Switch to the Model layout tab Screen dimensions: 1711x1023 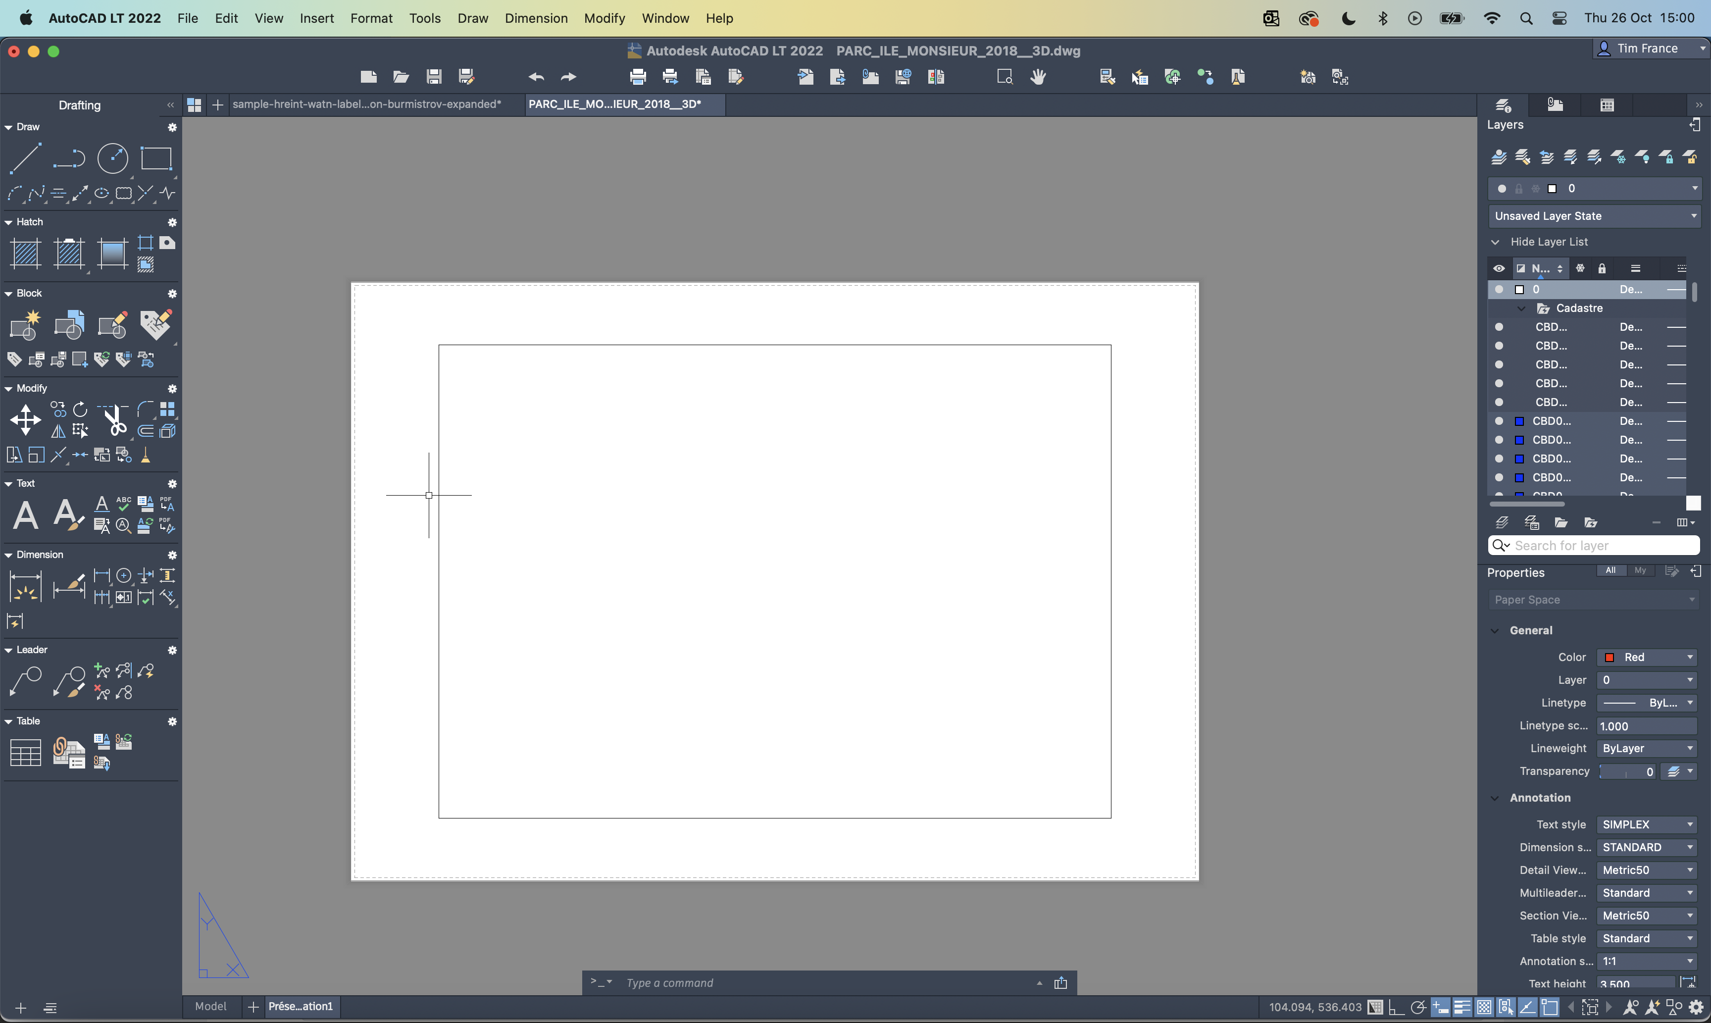click(211, 1007)
